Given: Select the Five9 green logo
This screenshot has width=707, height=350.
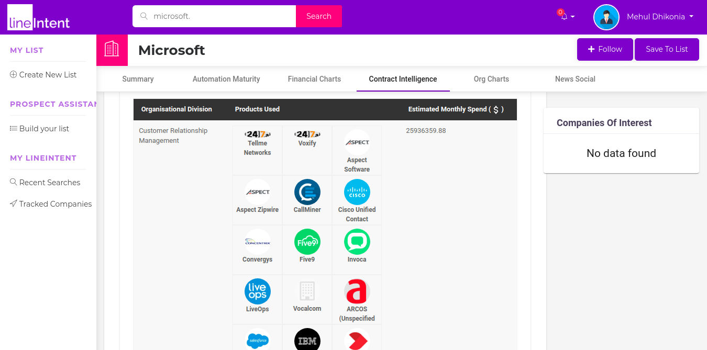Looking at the screenshot, I should pos(307,242).
